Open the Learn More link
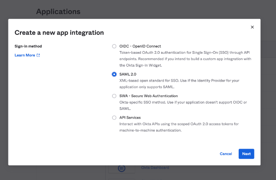The height and width of the screenshot is (180, 276). pyautogui.click(x=25, y=55)
